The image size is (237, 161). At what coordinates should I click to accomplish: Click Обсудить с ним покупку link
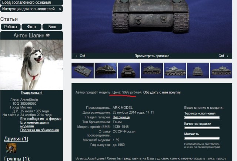pos(162,92)
